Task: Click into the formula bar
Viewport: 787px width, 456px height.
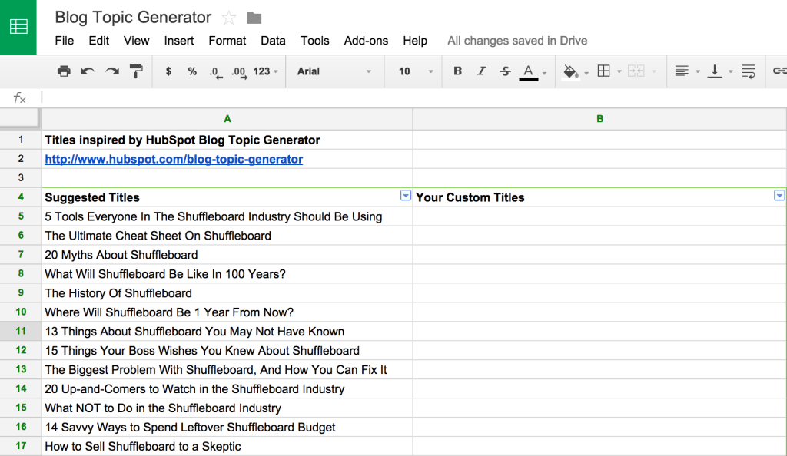Action: [x=414, y=97]
